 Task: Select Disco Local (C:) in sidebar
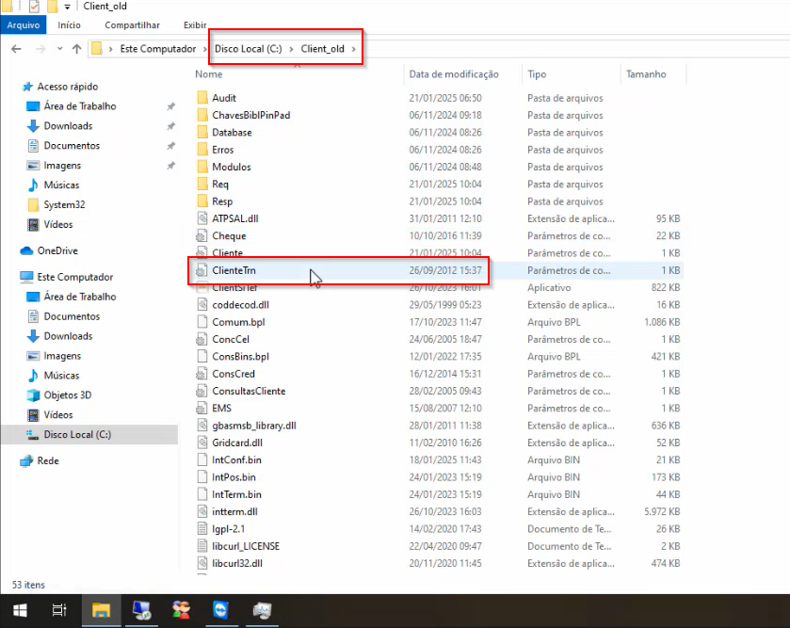[x=77, y=435]
